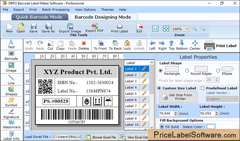Select Ellipse label shape option
Viewport: 240px width, 141px height.
218,70
